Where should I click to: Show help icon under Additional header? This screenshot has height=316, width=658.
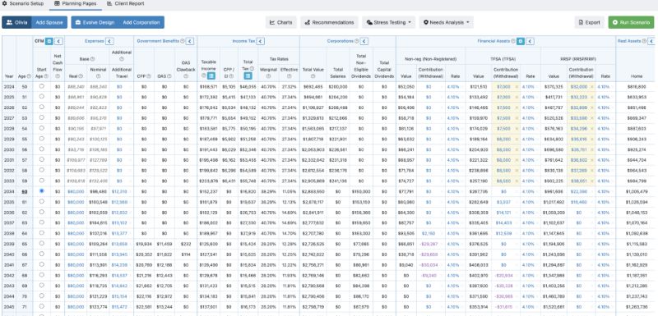pos(121,58)
